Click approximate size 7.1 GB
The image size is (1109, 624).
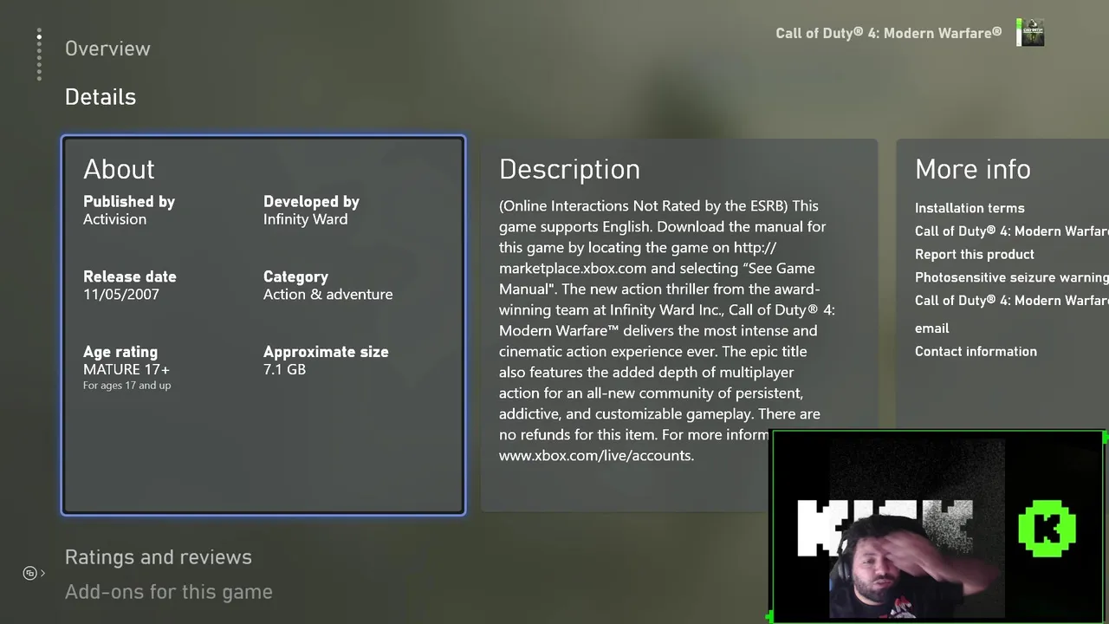(284, 369)
